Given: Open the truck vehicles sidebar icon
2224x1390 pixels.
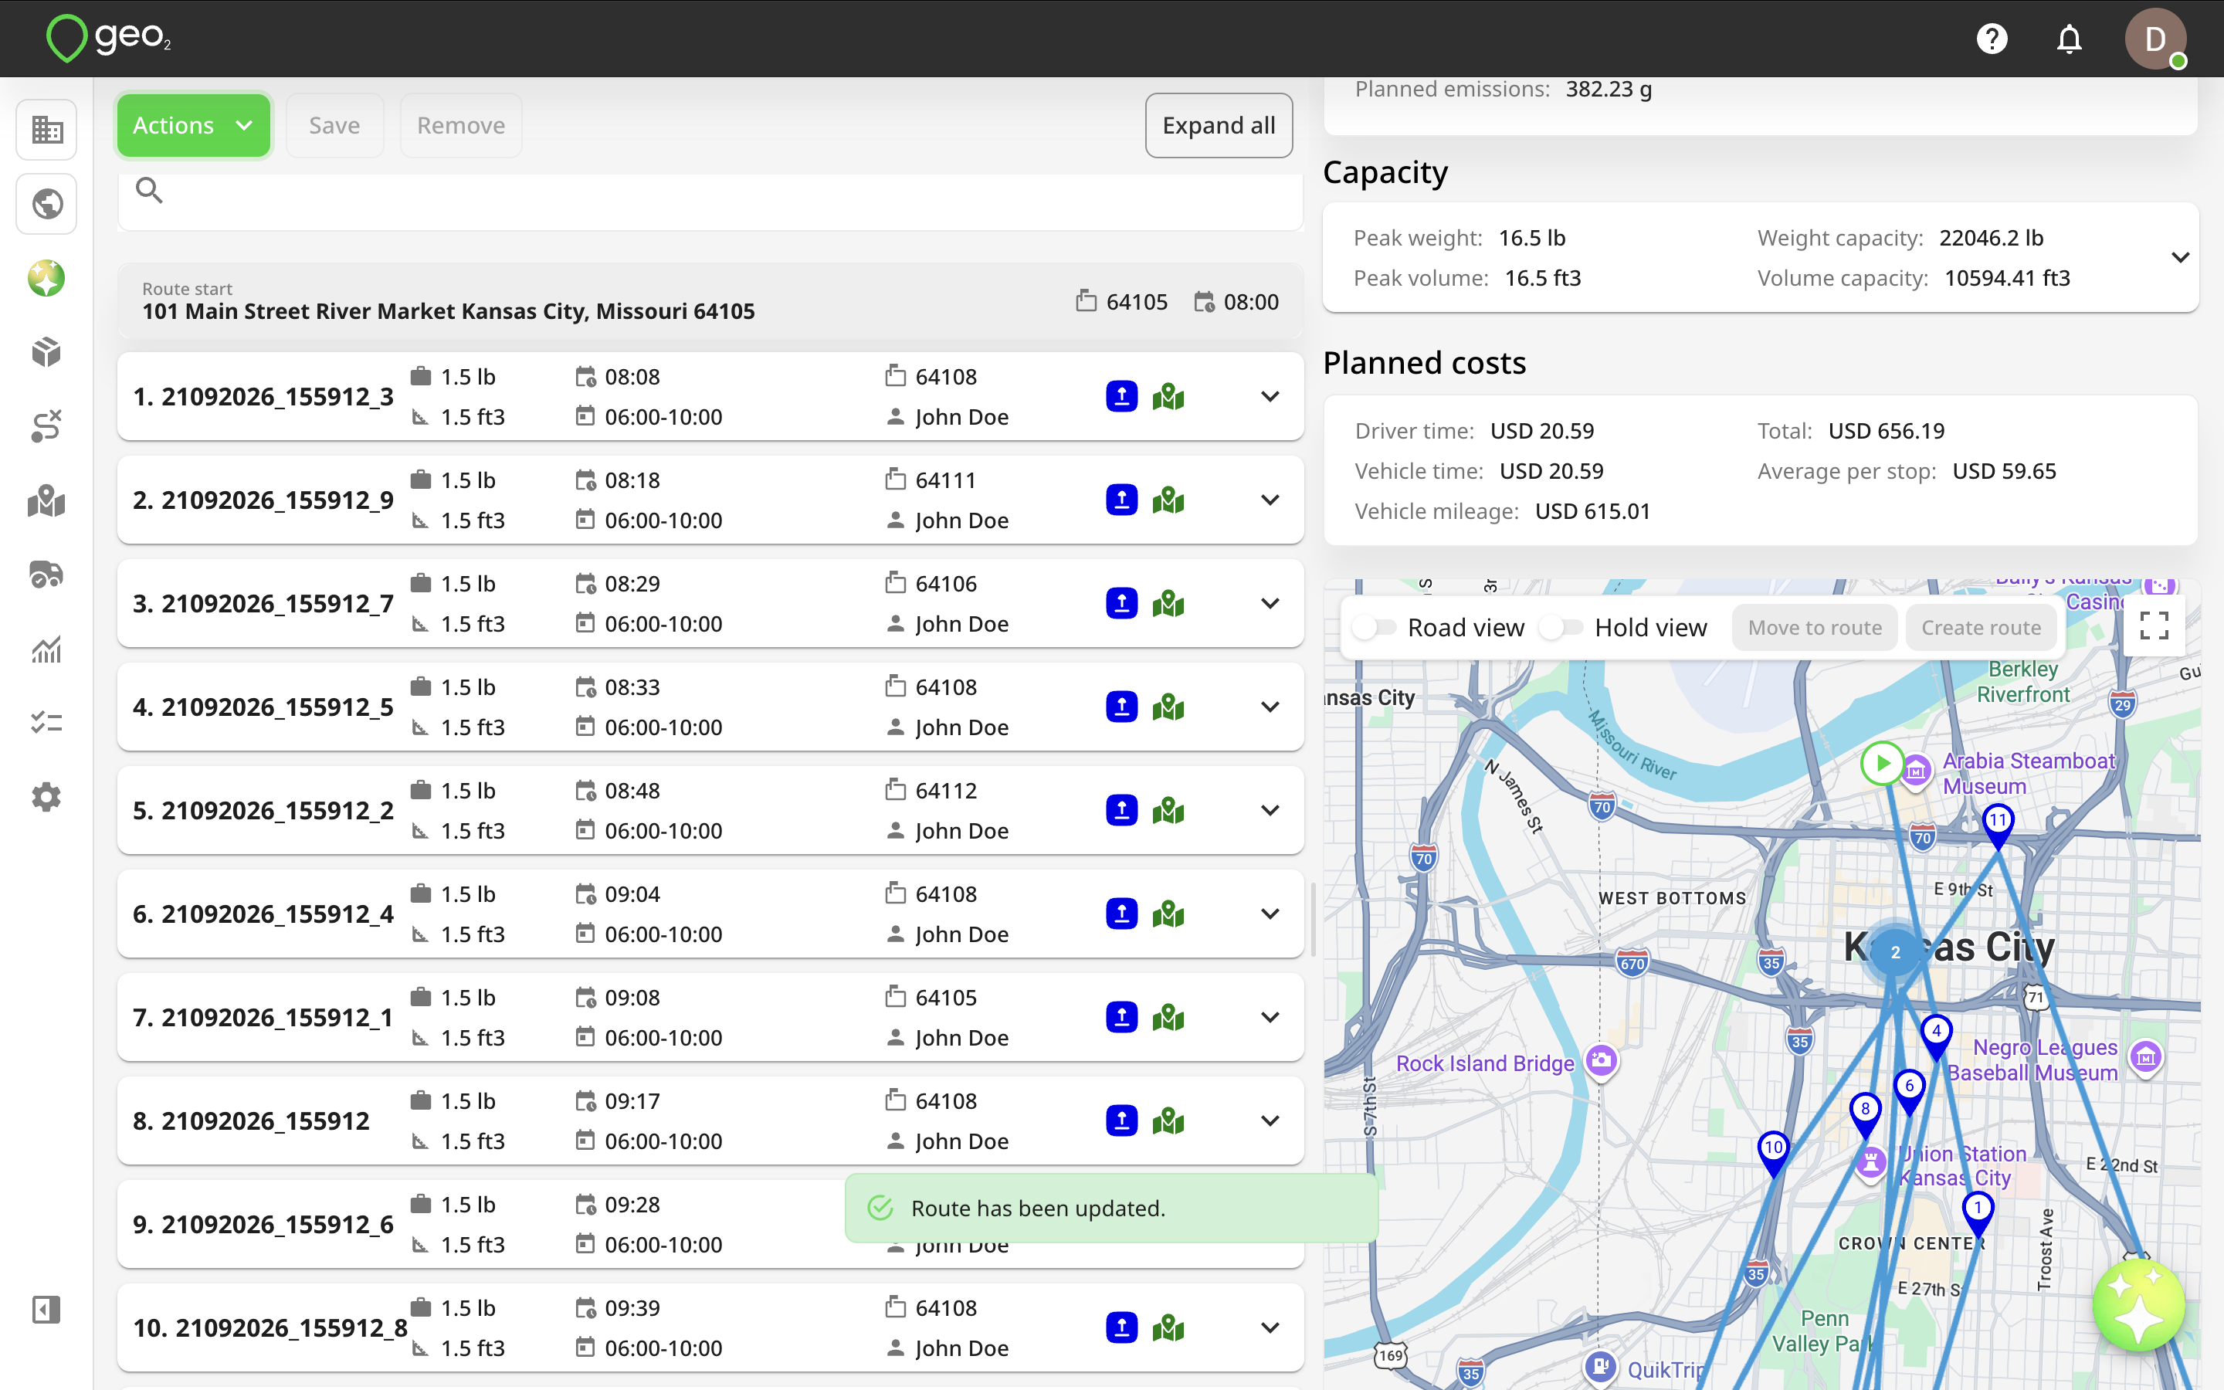Looking at the screenshot, I should (x=47, y=575).
